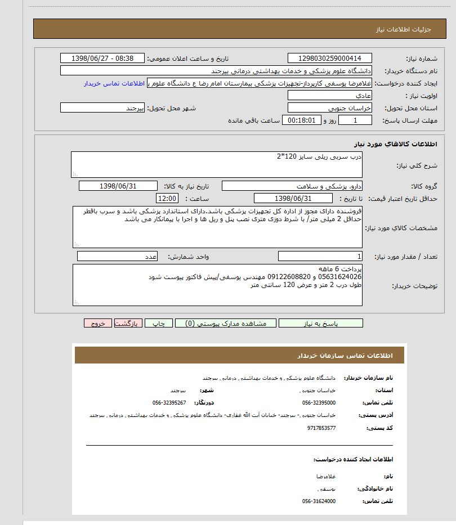This screenshot has height=525, width=456.
Task: Click the تاریخ نیاز به کالا date field
Action: point(119,186)
